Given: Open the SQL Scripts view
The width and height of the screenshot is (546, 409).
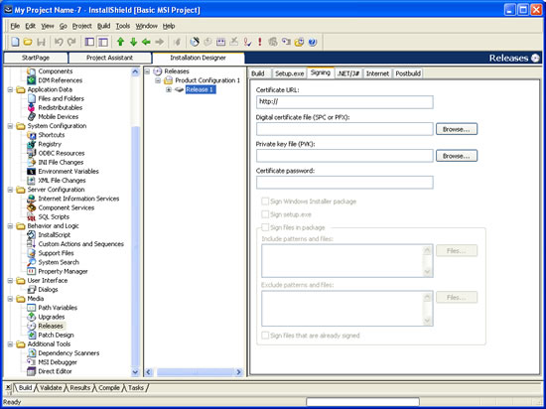Looking at the screenshot, I should click(54, 216).
